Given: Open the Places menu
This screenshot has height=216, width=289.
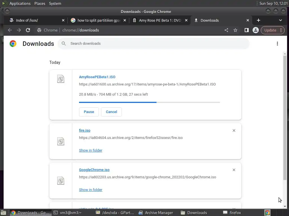Looking at the screenshot, I should pyautogui.click(x=40, y=3).
